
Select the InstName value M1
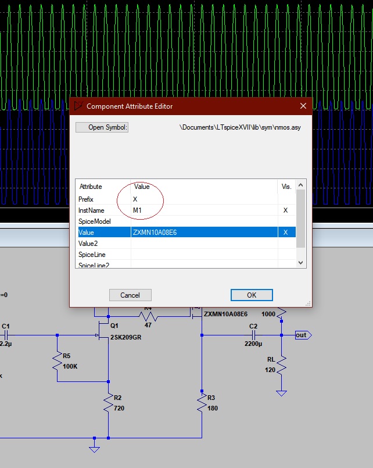205,210
